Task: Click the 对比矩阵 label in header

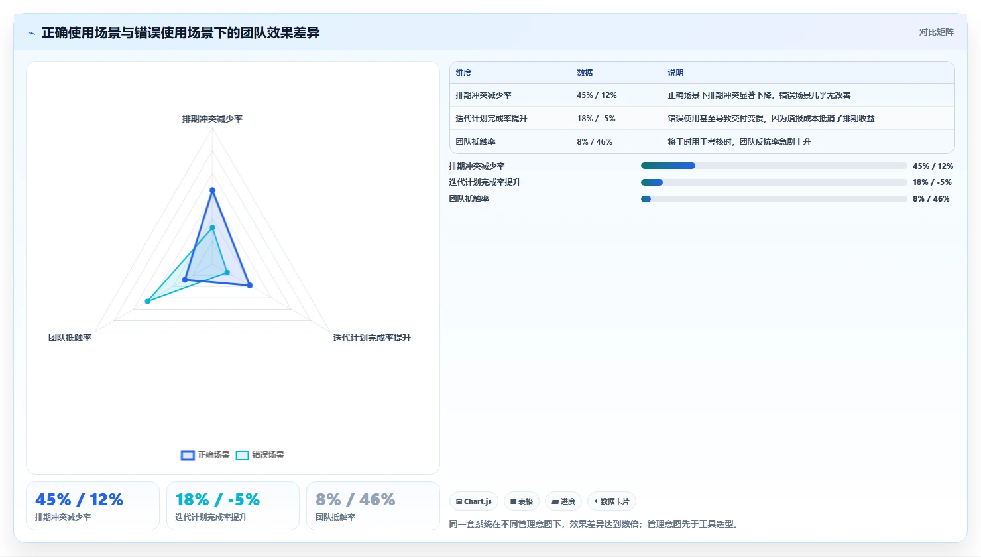Action: point(936,32)
